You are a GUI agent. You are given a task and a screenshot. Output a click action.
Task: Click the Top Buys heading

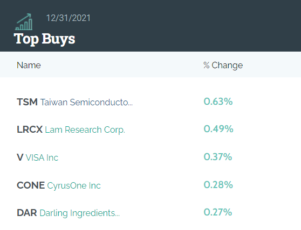click(44, 39)
